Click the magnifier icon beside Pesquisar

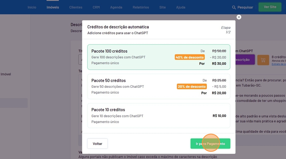point(234,8)
